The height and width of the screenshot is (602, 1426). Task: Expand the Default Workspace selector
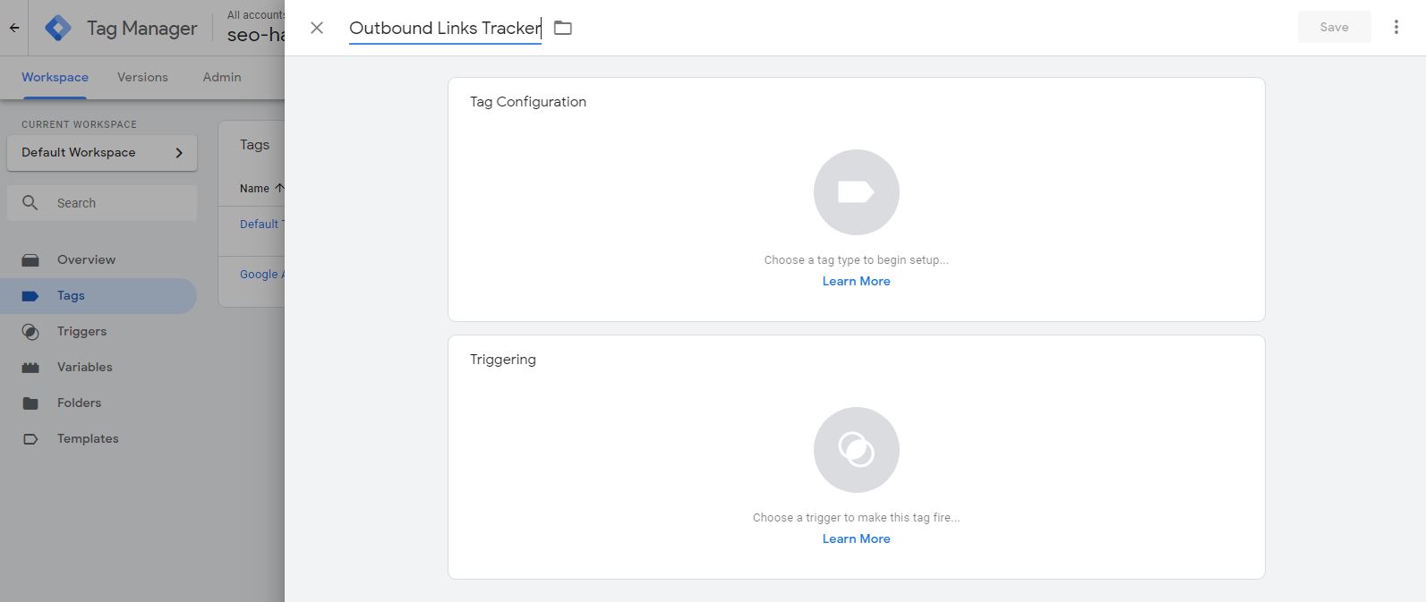pyautogui.click(x=102, y=152)
